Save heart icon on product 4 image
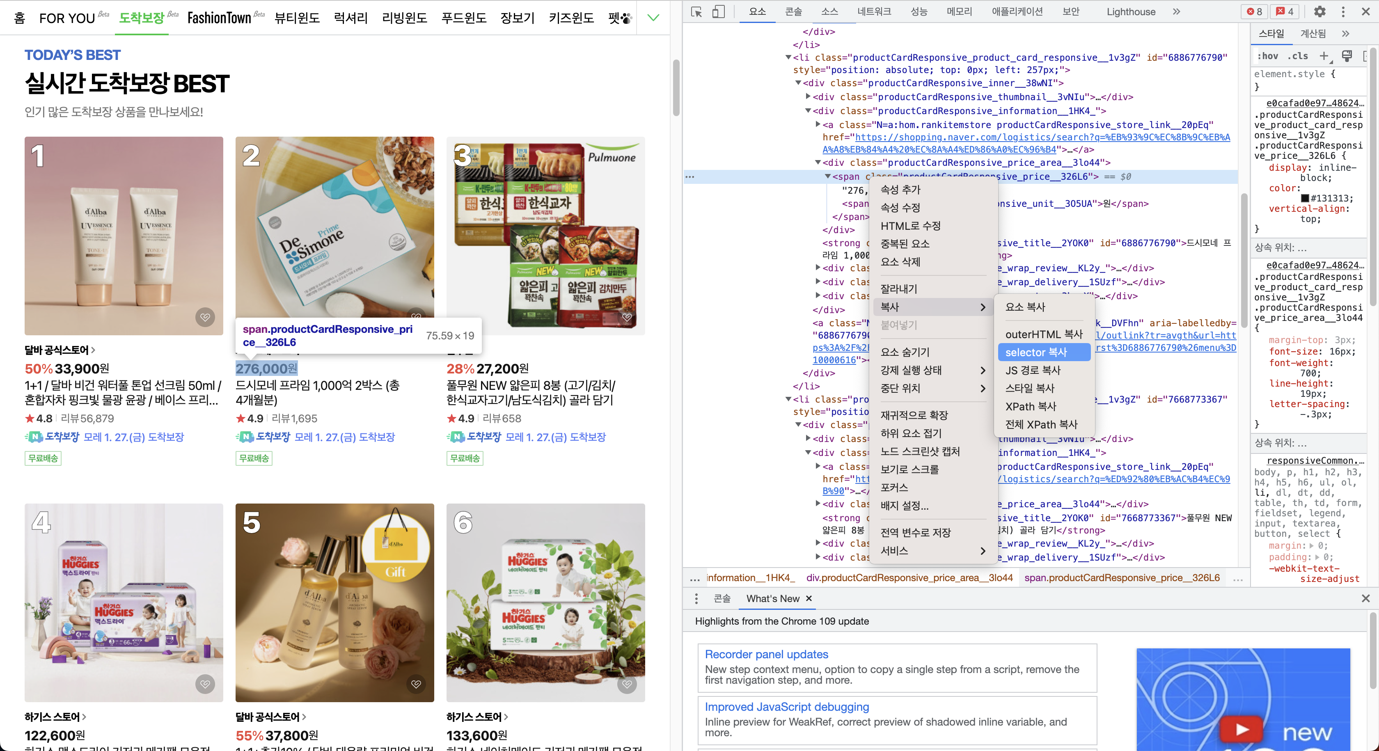 tap(204, 684)
